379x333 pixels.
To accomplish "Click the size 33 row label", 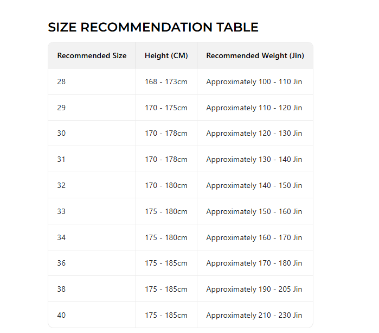I will [61, 211].
